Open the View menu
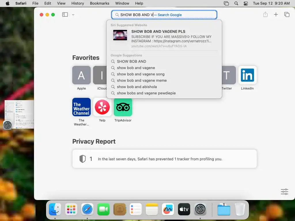Viewport: 295px width, 221px height. coord(61,3)
